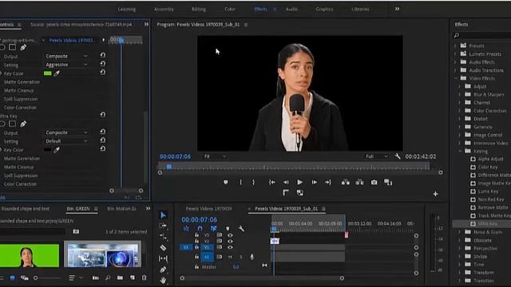Click Project panel thumbnail zoom slider
The image size is (511, 287).
pos(47,278)
